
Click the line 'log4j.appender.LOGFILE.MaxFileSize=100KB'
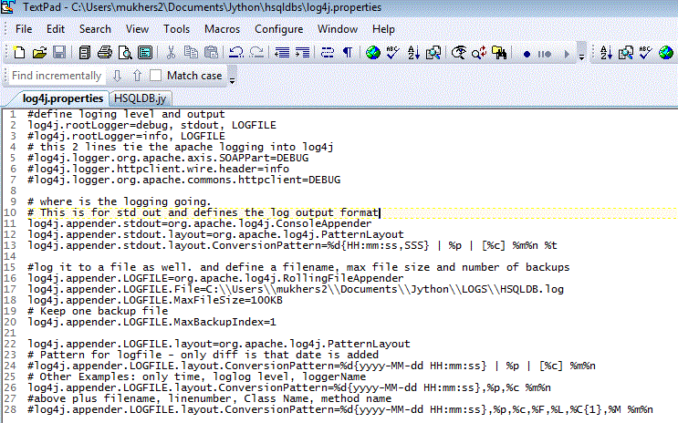tap(155, 300)
